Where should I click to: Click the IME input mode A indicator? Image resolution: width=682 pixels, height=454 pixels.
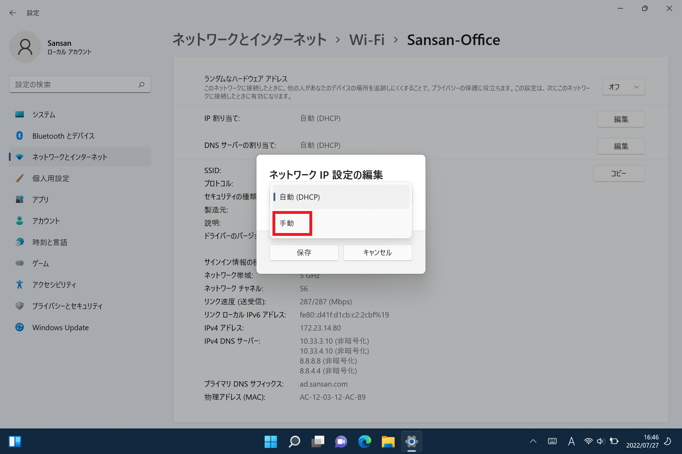571,441
